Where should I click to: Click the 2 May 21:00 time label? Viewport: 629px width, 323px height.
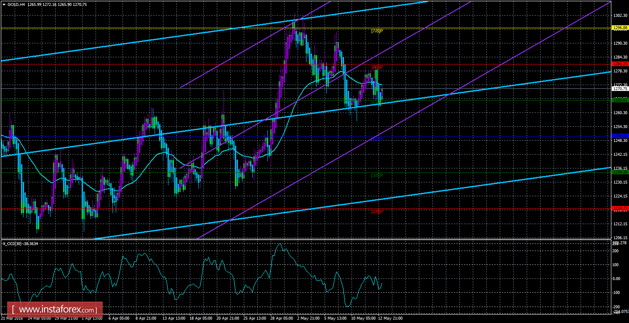309,318
